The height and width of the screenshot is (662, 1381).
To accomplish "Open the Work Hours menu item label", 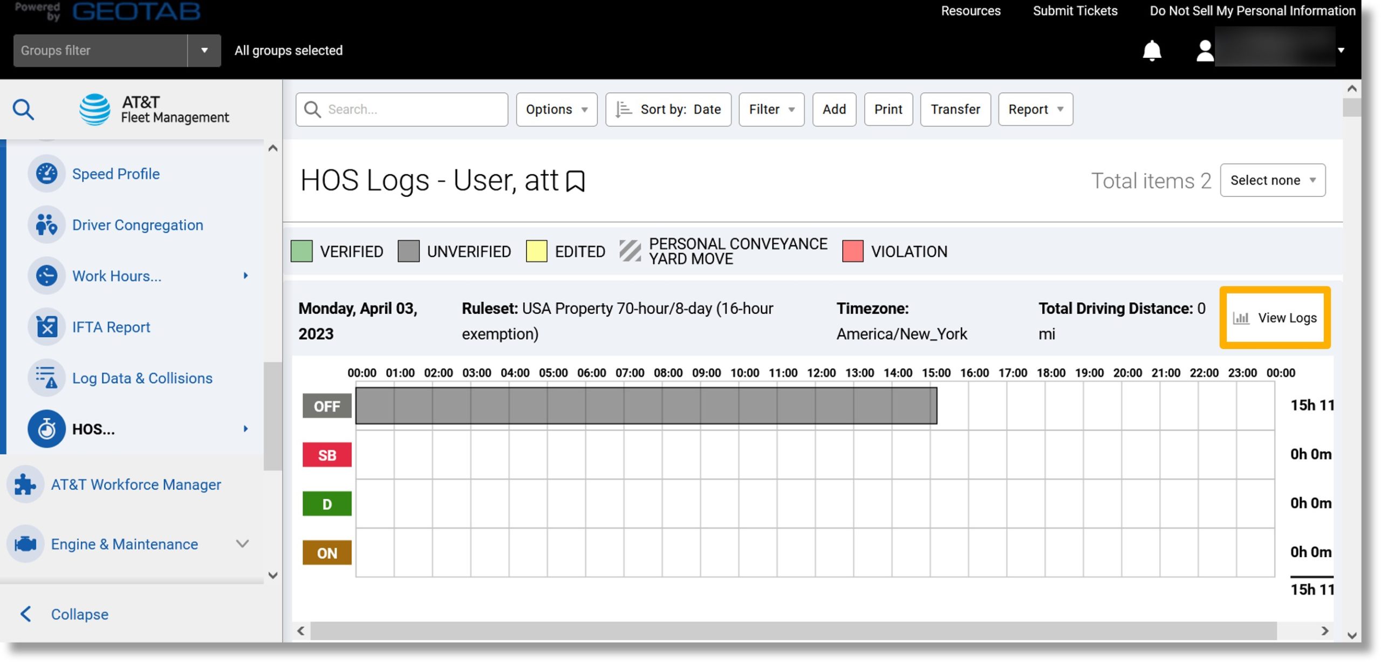I will [117, 276].
